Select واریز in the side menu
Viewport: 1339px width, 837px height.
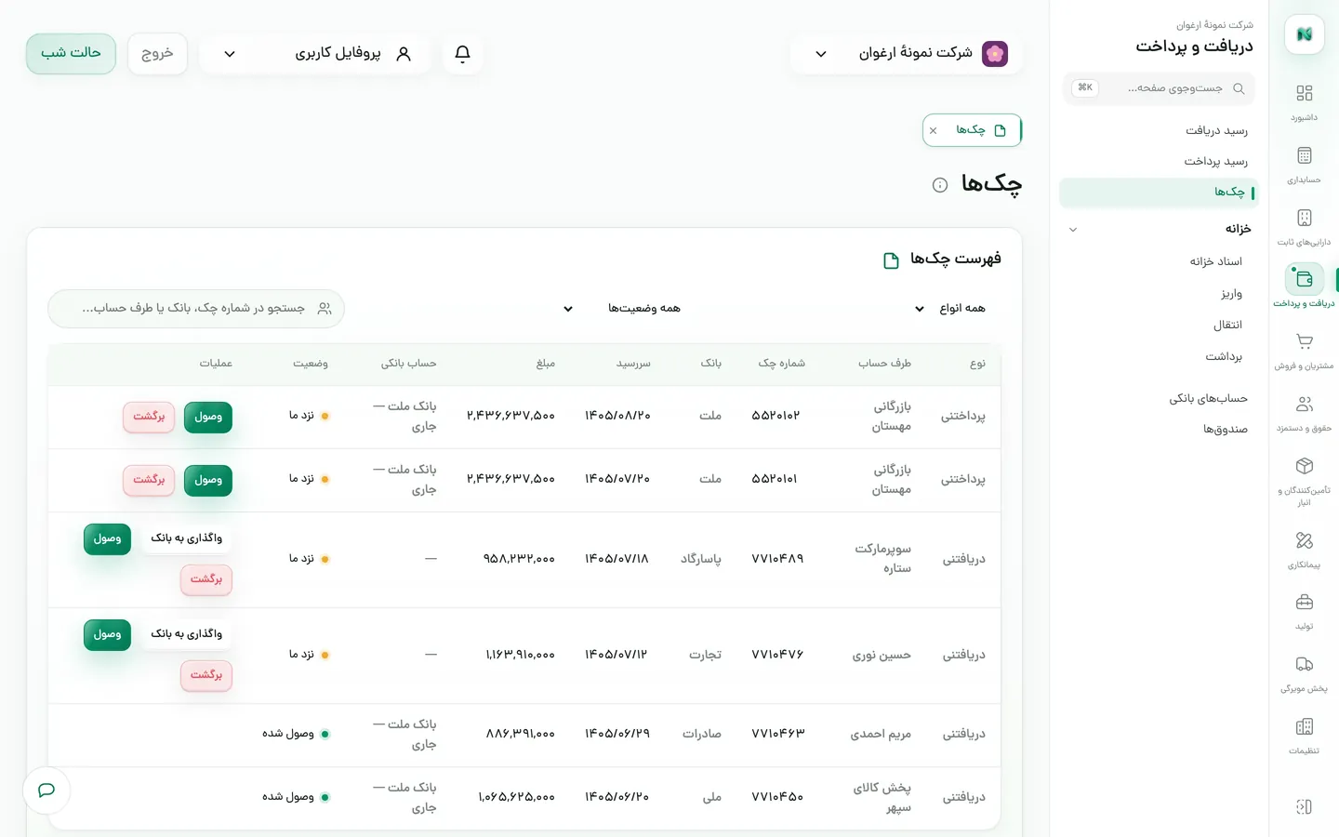(1231, 294)
